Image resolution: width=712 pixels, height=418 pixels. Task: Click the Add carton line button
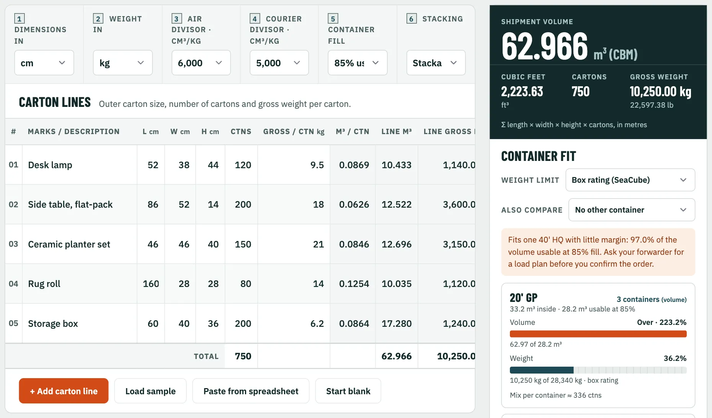[x=64, y=391]
